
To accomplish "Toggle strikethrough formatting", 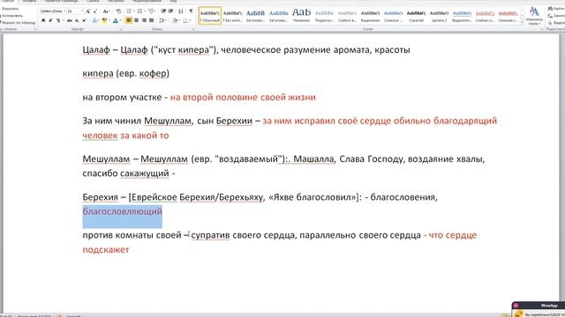I will 70,20.
